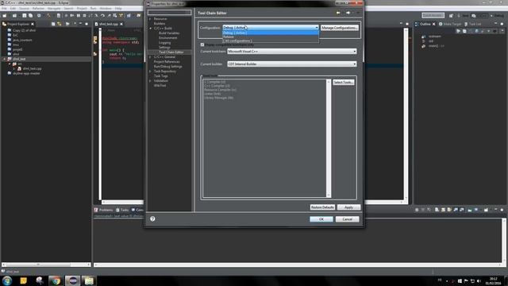
Task: Click the build hammer icon in toolbar
Action: (x=48, y=15)
